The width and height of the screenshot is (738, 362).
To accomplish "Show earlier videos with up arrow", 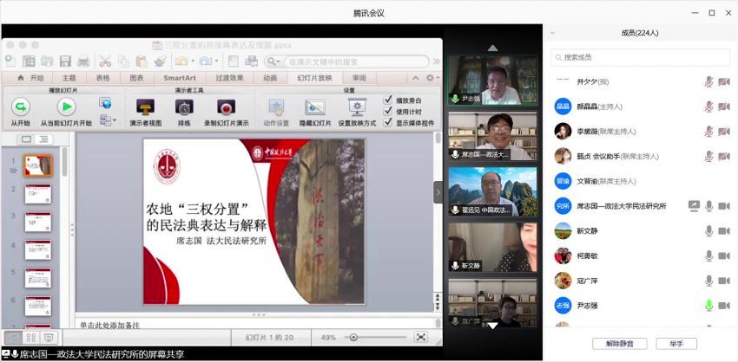I will (492, 48).
